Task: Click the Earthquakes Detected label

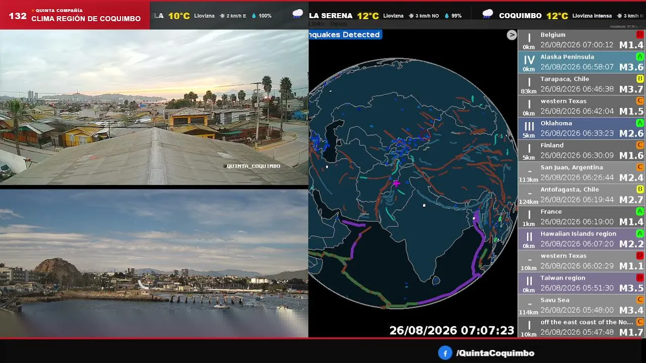Action: (x=345, y=35)
